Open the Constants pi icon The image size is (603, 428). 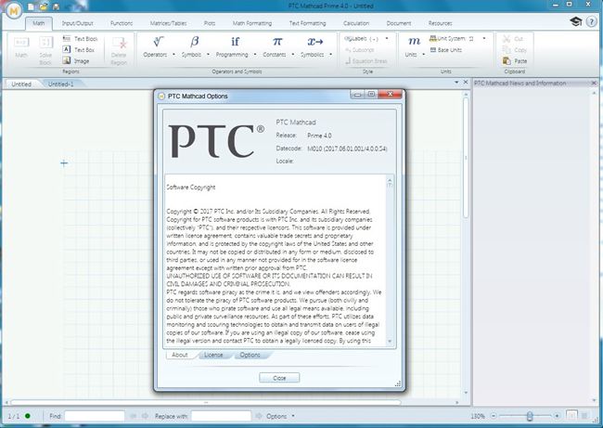[x=276, y=41]
